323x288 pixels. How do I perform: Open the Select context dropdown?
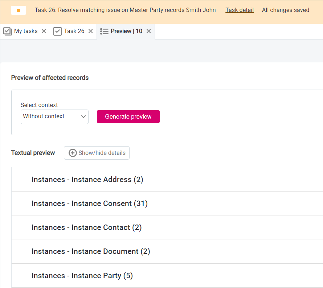click(x=54, y=116)
